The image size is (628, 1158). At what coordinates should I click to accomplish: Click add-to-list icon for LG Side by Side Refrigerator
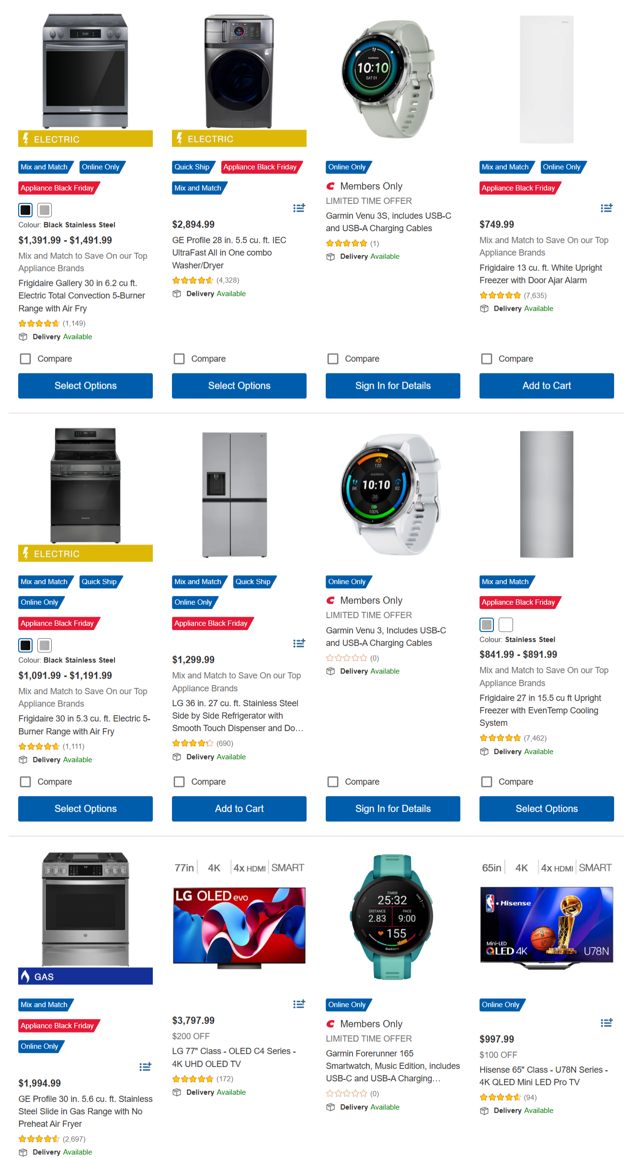[299, 643]
